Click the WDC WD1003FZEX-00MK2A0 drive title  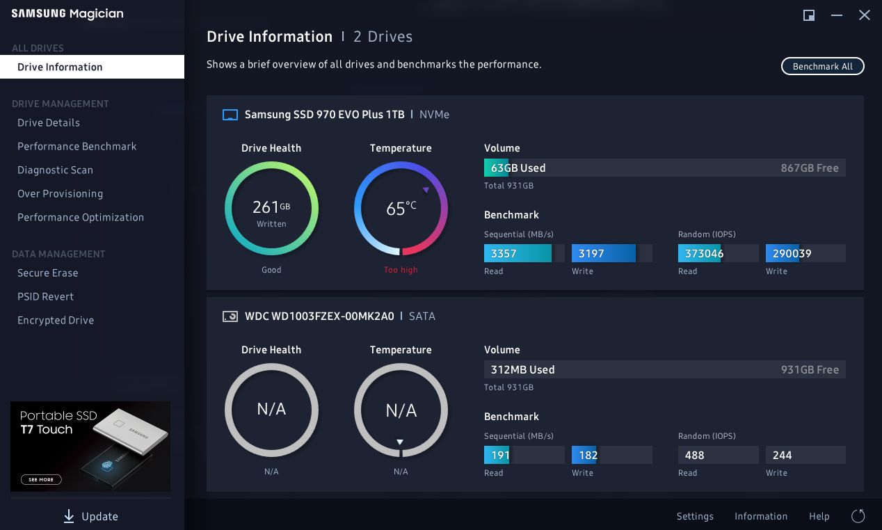[x=319, y=316]
